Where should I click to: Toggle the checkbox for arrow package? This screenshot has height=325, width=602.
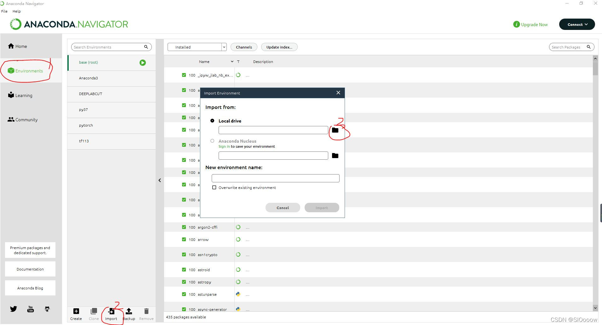pyautogui.click(x=184, y=239)
